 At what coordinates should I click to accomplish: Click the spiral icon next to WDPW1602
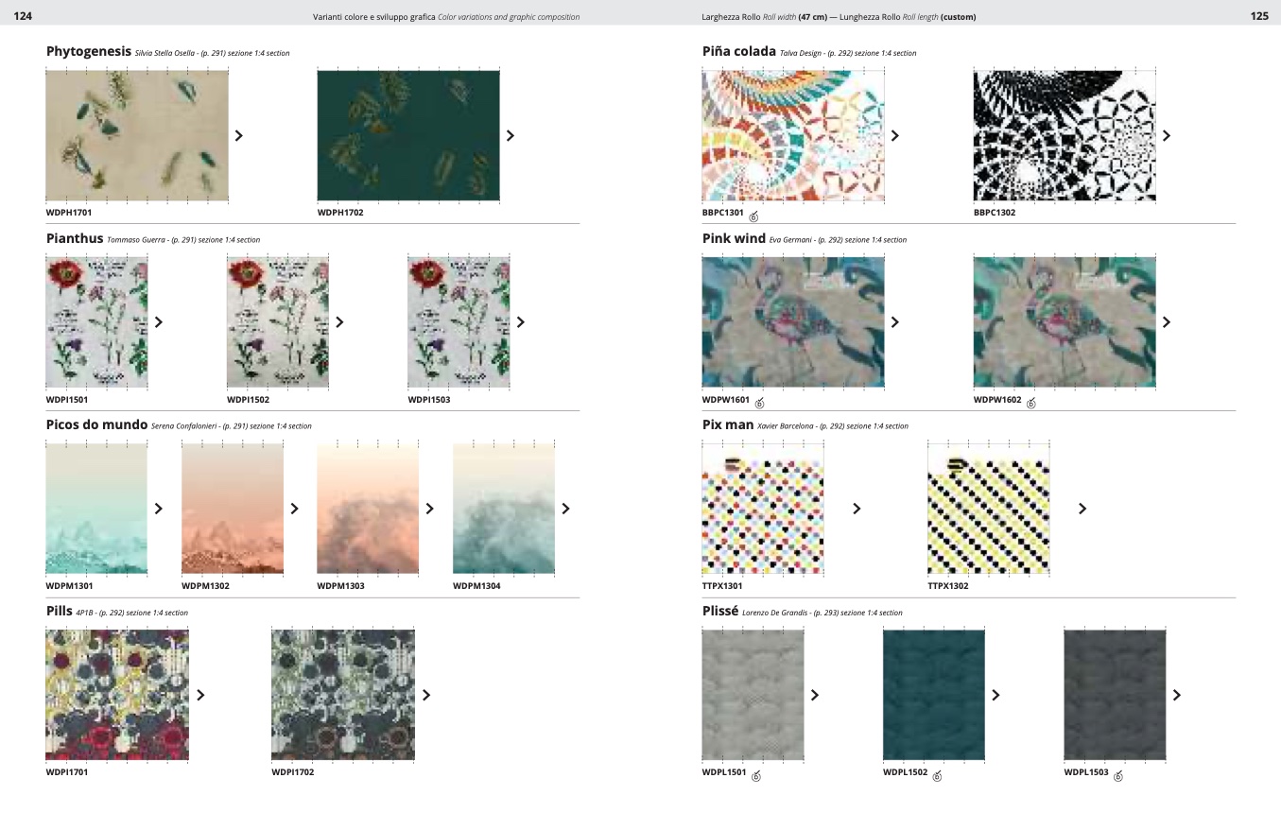click(1030, 404)
